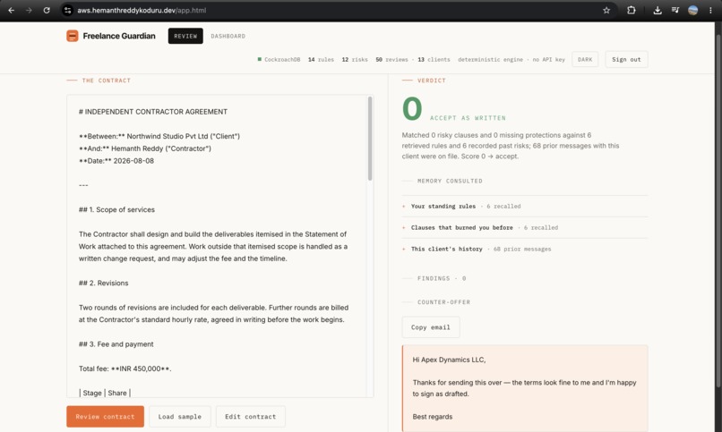
Task: Open the Chrome three-dot menu
Action: [710, 10]
